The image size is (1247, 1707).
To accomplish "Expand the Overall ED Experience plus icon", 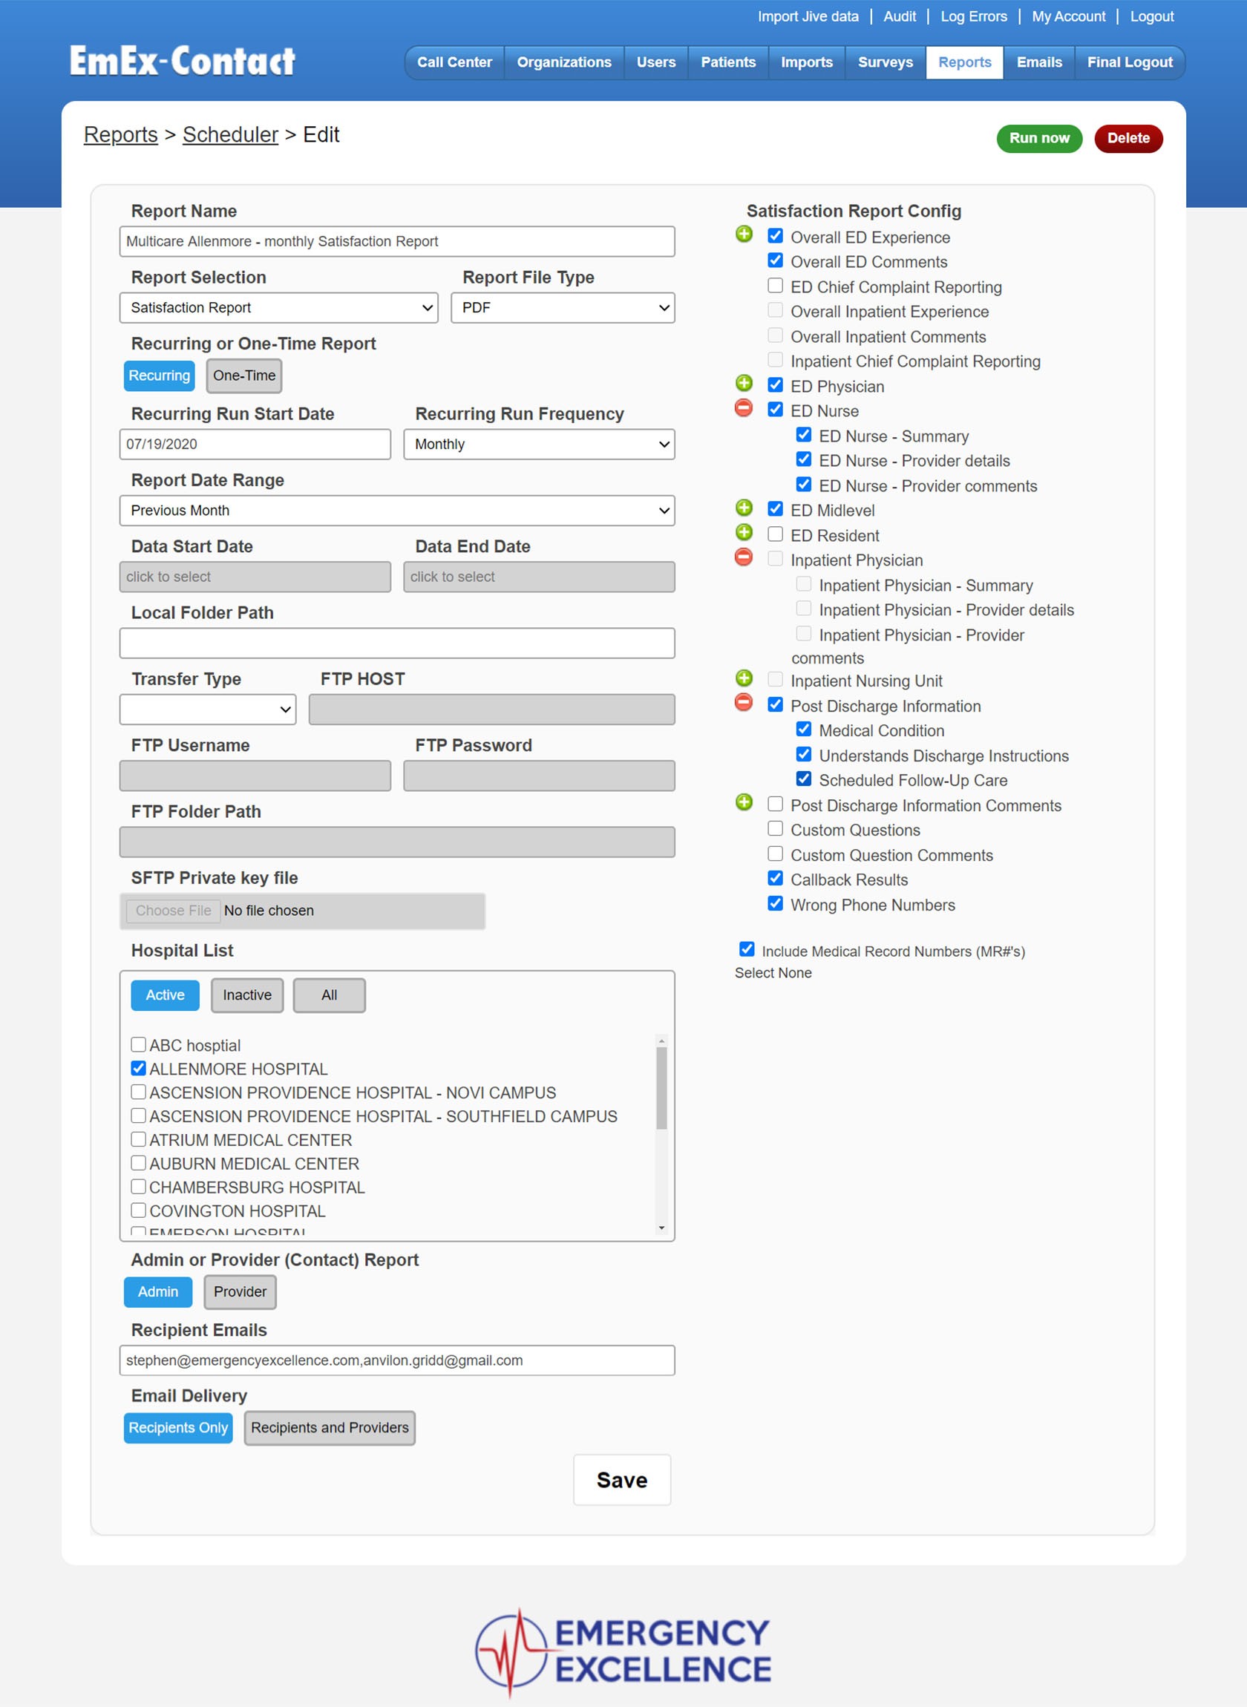I will tap(744, 234).
